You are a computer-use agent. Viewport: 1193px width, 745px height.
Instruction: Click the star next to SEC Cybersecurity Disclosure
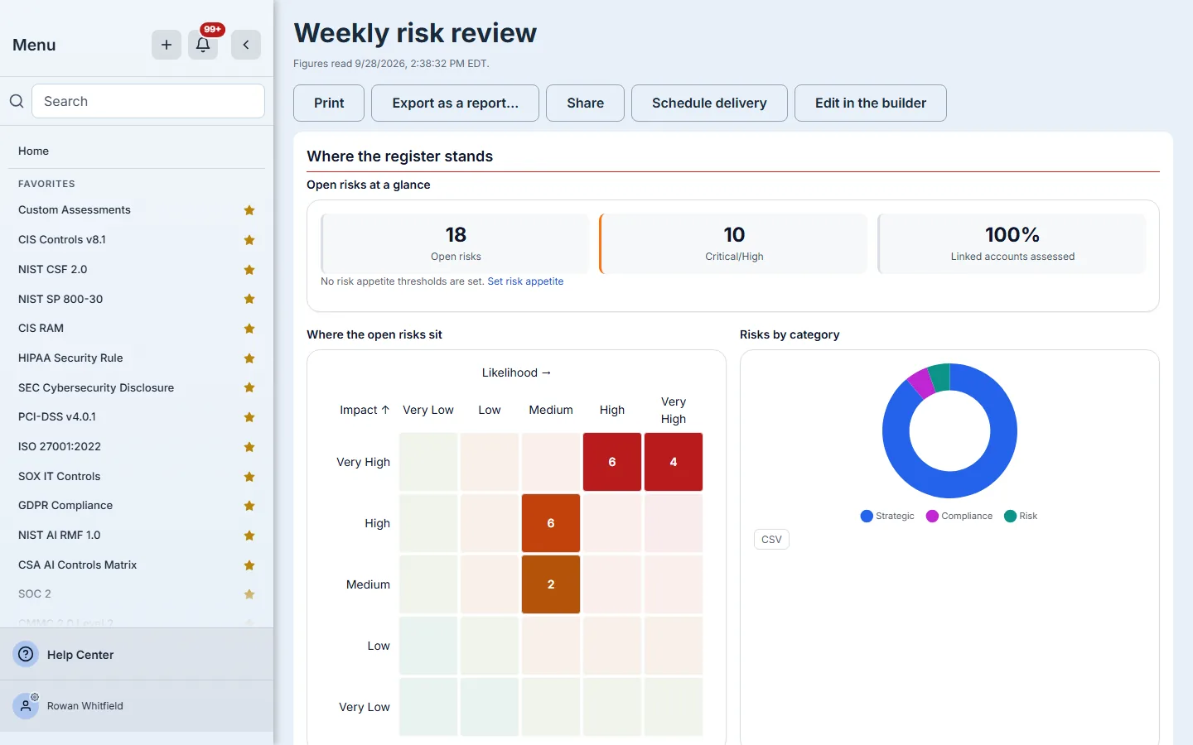(x=249, y=387)
